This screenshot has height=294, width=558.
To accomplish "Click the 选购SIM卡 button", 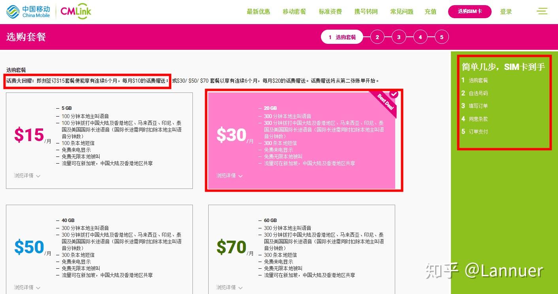I will (470, 11).
